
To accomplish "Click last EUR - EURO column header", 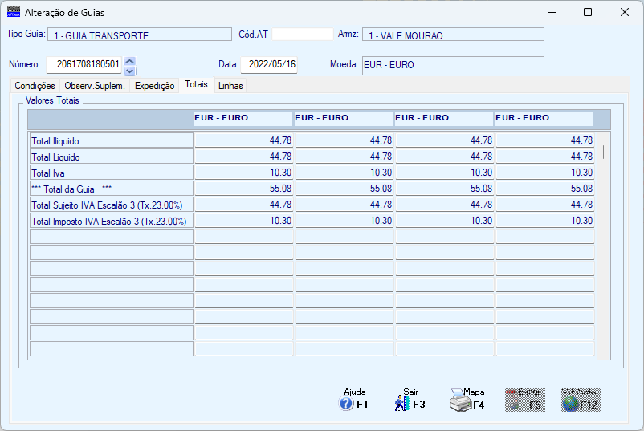I will pyautogui.click(x=544, y=119).
